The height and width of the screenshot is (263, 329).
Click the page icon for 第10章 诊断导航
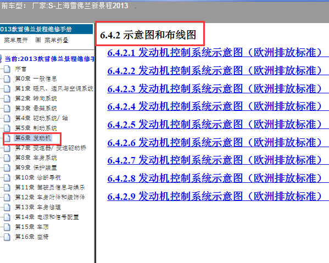[x=7, y=177]
